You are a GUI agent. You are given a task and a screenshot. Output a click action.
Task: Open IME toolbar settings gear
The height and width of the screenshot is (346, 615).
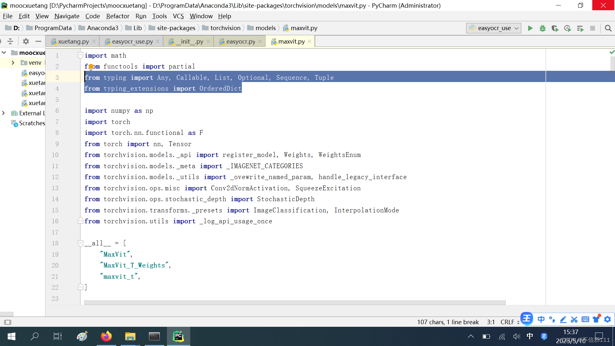(607, 319)
